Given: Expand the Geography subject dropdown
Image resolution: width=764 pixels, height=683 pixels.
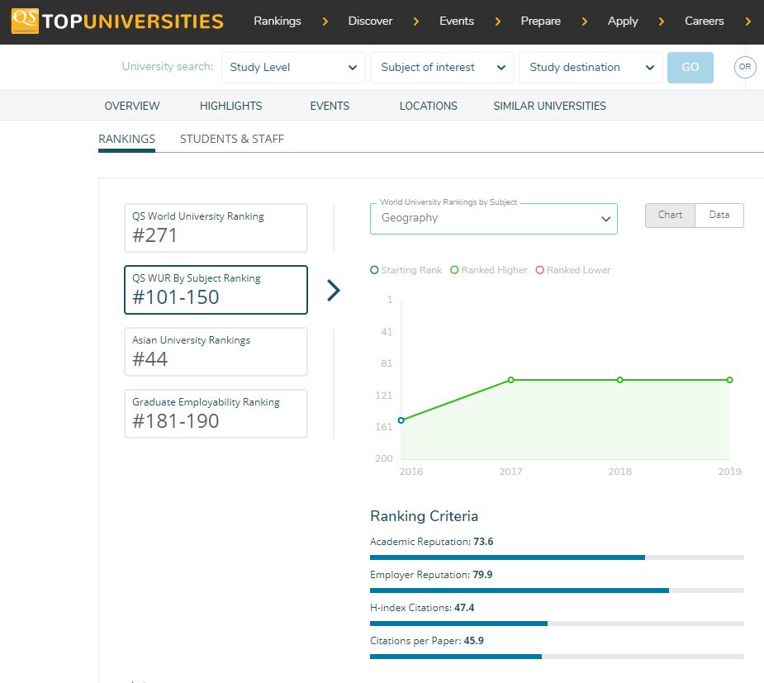Looking at the screenshot, I should [493, 219].
